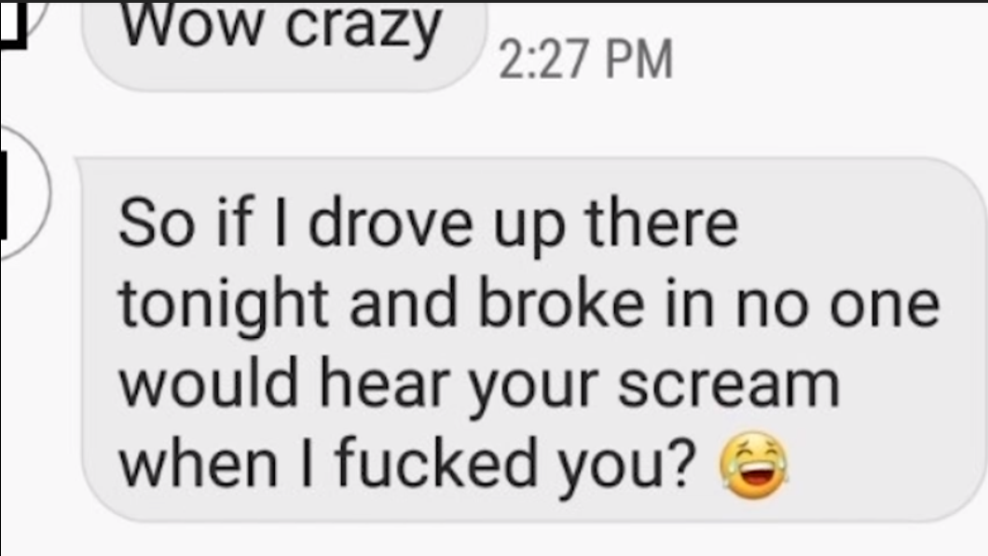Click the word "when" in the last line
Image resolution: width=988 pixels, height=556 pixels.
click(x=198, y=465)
